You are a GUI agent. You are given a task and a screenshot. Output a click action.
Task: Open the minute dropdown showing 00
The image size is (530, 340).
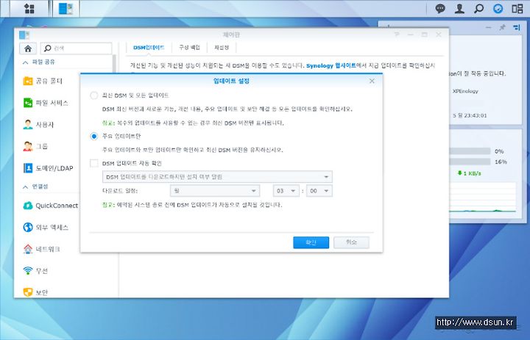(x=319, y=191)
